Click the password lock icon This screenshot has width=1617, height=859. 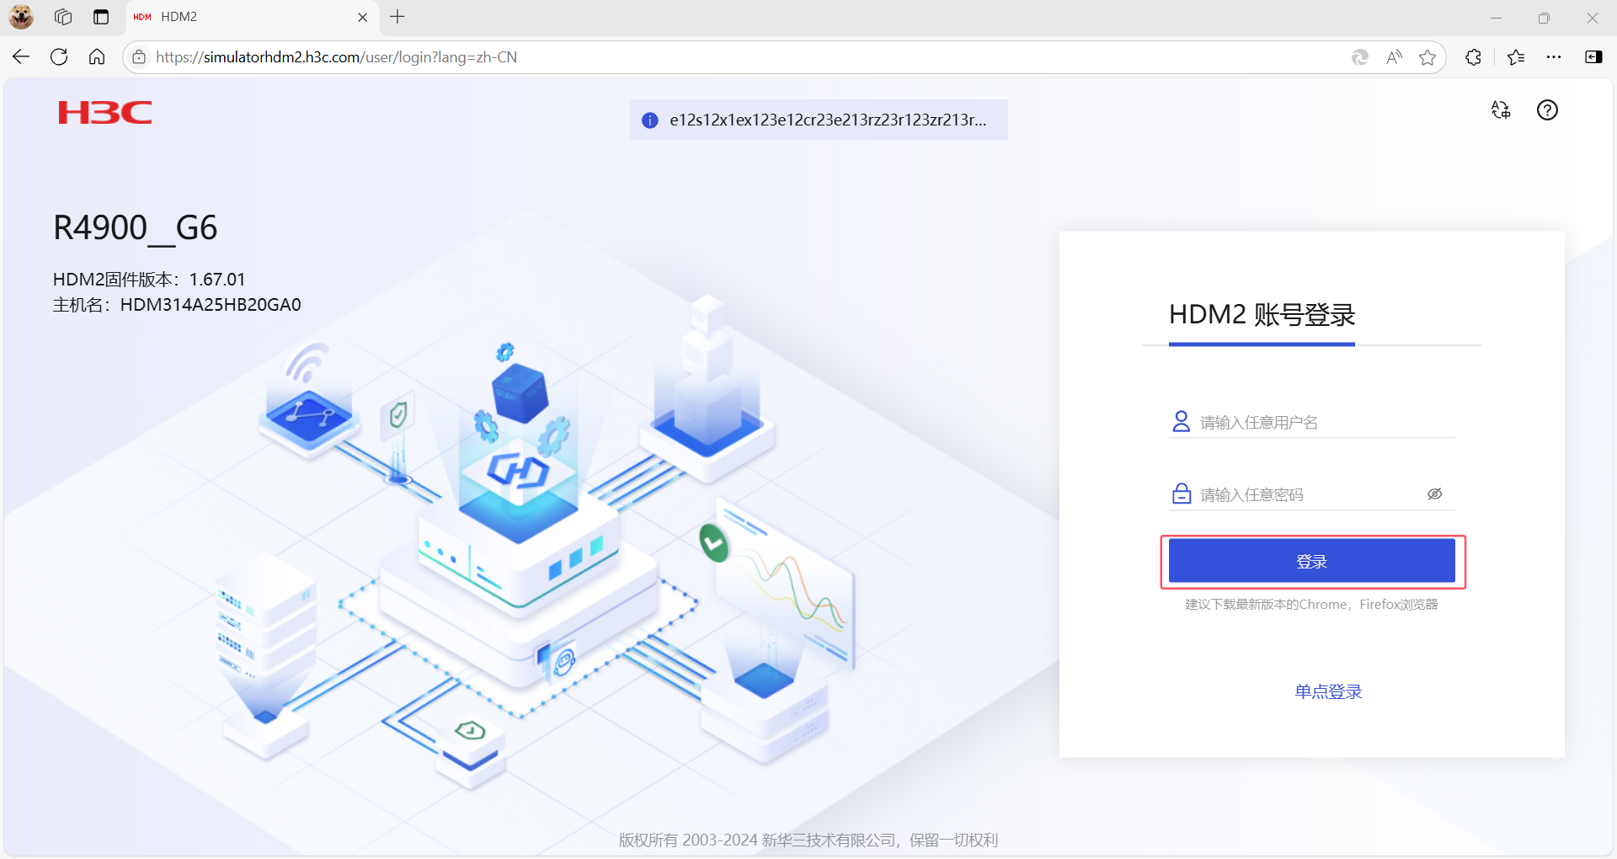click(1182, 494)
